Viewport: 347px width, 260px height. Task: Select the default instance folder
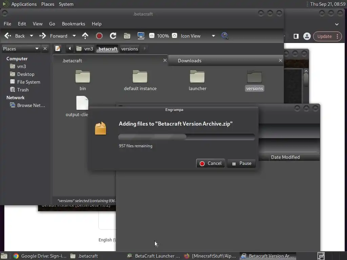click(140, 80)
